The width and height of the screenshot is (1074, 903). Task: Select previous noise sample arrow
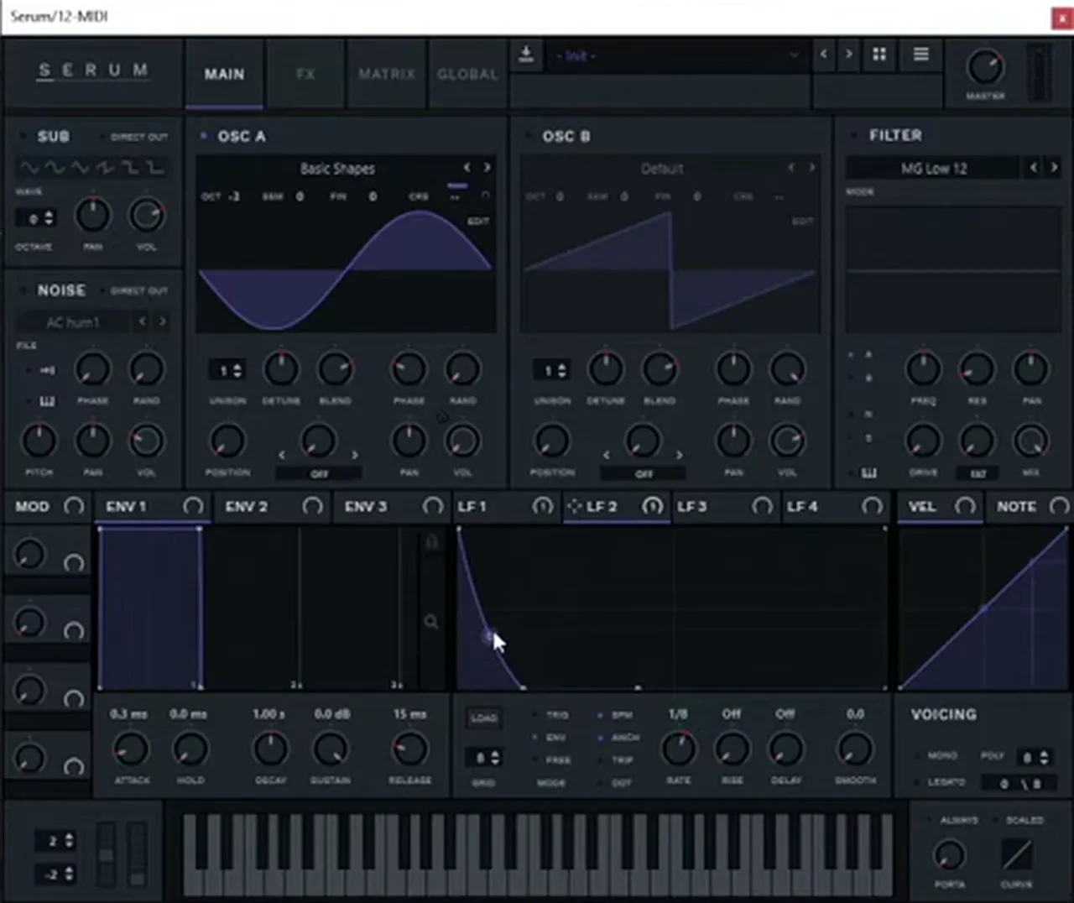tap(142, 321)
